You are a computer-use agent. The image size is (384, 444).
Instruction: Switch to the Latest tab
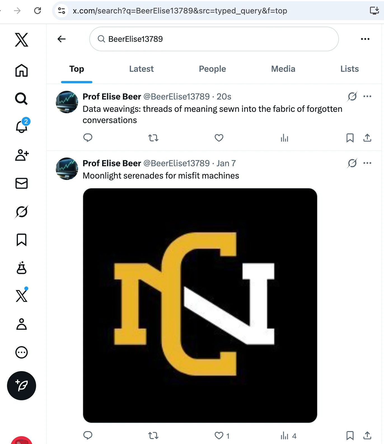coord(141,69)
